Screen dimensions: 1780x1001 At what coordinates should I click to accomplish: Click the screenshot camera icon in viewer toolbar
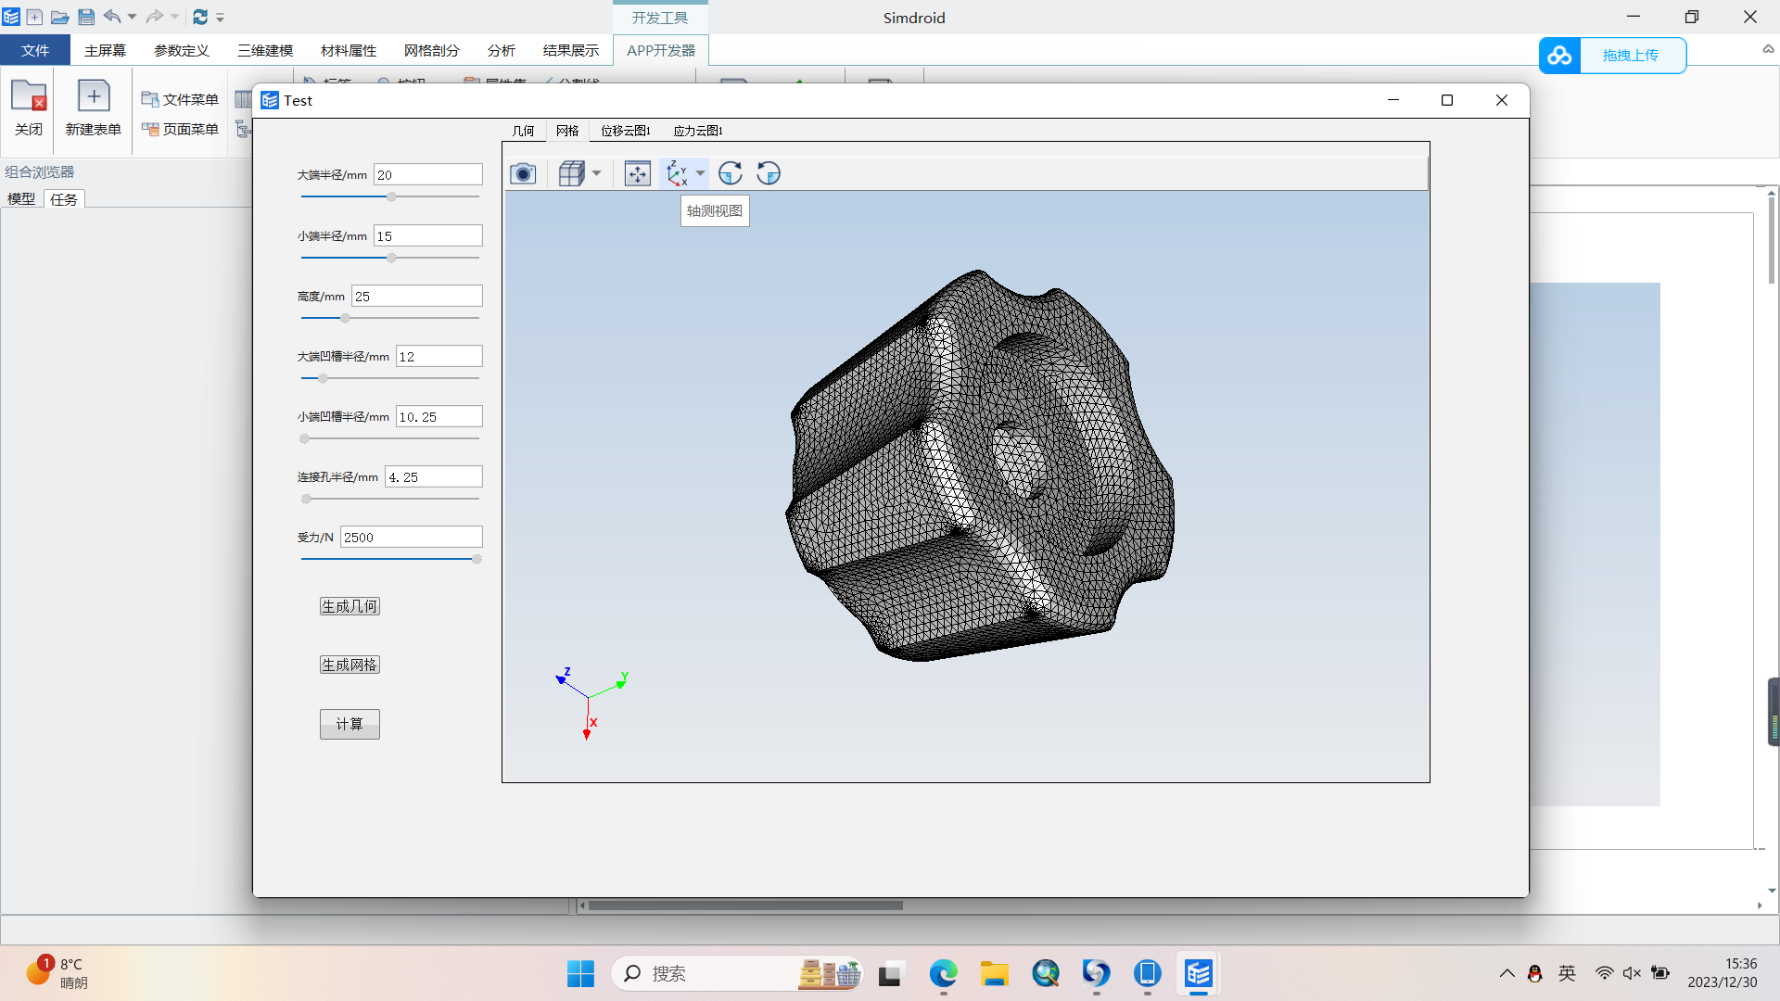coord(523,173)
